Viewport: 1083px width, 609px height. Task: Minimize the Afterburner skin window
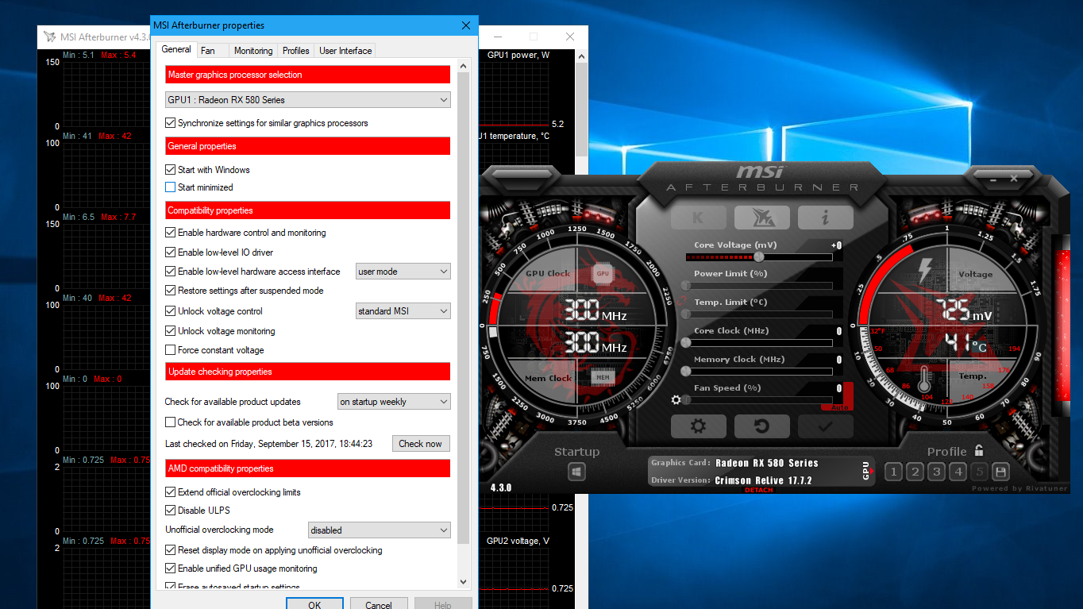993,180
